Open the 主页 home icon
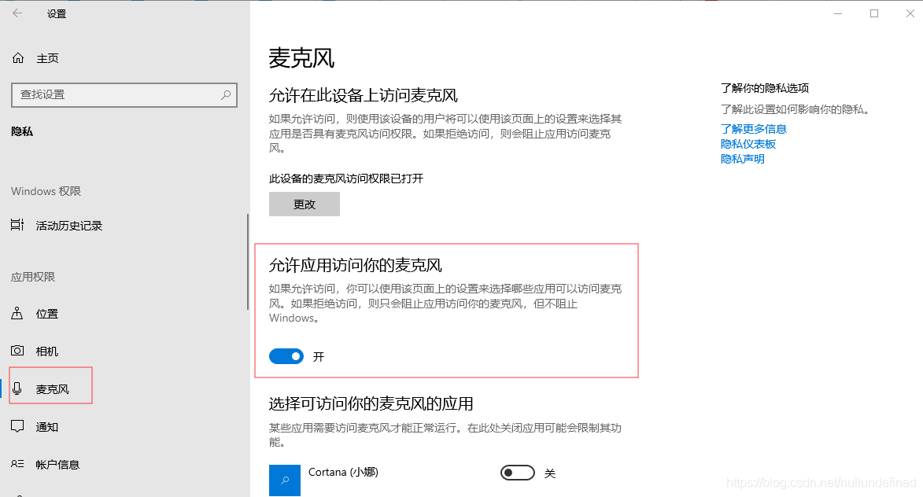Viewport: 923px width, 497px height. [x=18, y=57]
